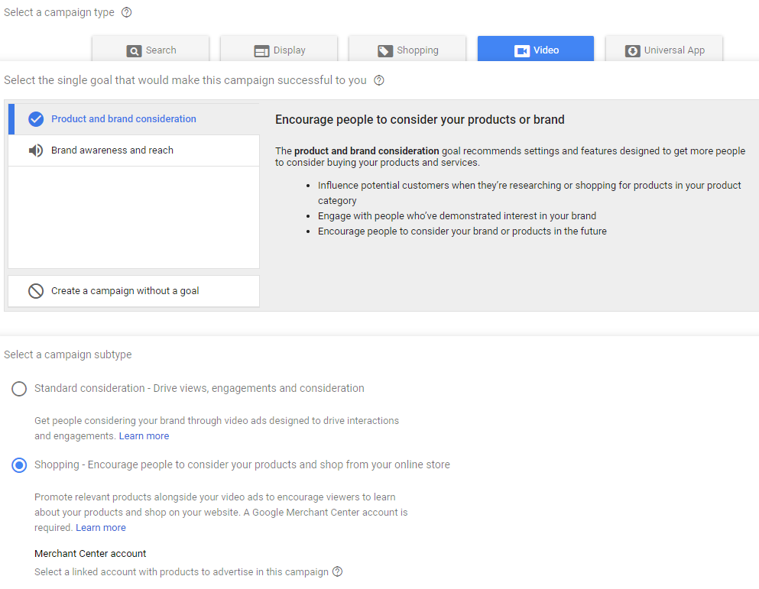Image resolution: width=759 pixels, height=589 pixels.
Task: Open Learn more under Standard consideration
Action: (x=144, y=436)
